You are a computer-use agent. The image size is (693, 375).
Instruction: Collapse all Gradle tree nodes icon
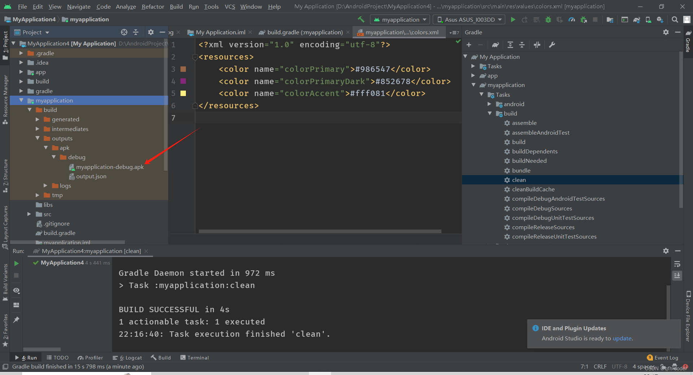522,45
